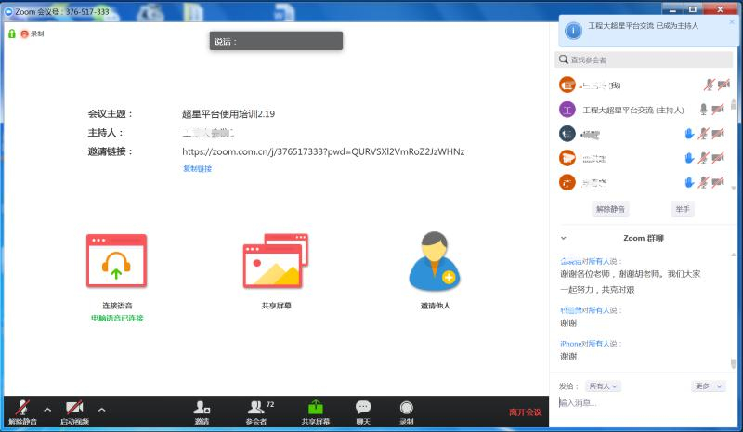743x432 pixels.
Task: Click the 复制链接 link
Action: coord(197,169)
